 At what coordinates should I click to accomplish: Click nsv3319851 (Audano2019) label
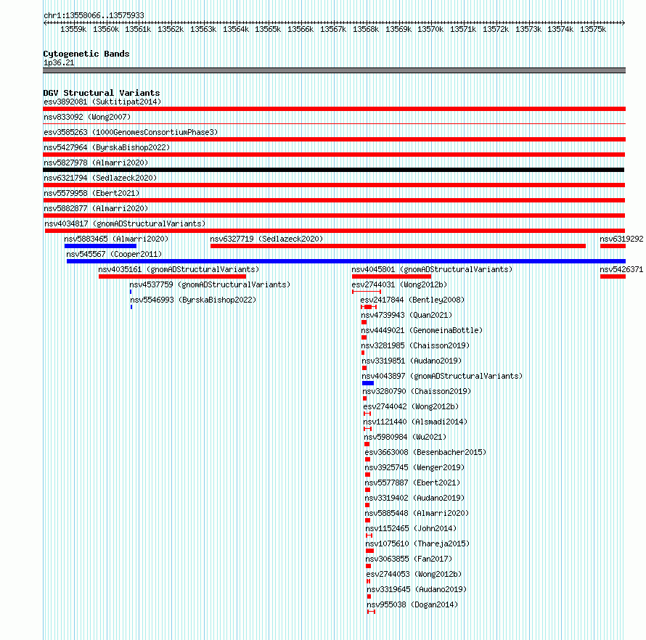[x=412, y=361]
